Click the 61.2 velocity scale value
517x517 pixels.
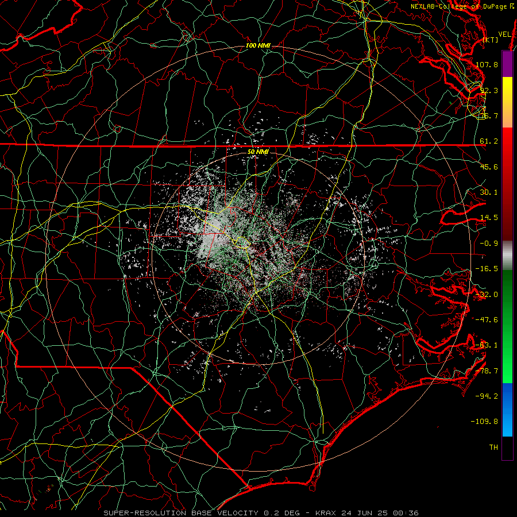tap(489, 141)
